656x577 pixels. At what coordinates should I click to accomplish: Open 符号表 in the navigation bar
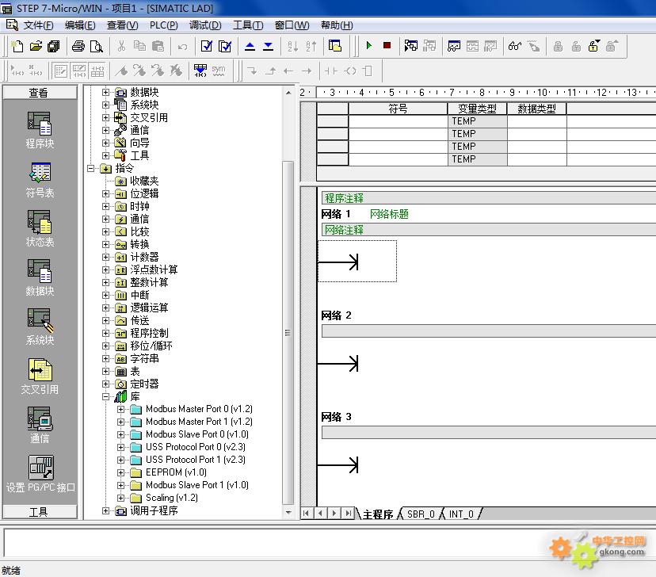(40, 180)
